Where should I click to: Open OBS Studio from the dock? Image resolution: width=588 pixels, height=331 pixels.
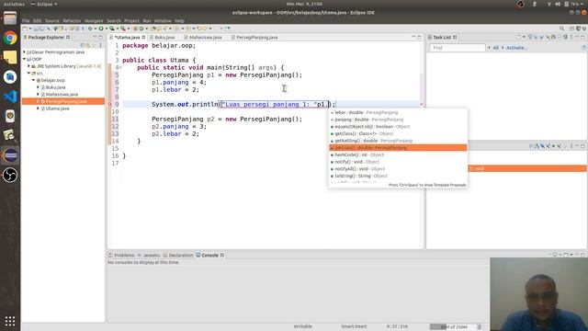[x=10, y=175]
